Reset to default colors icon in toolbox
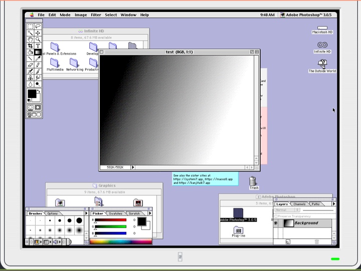361x271 pixels. point(29,100)
